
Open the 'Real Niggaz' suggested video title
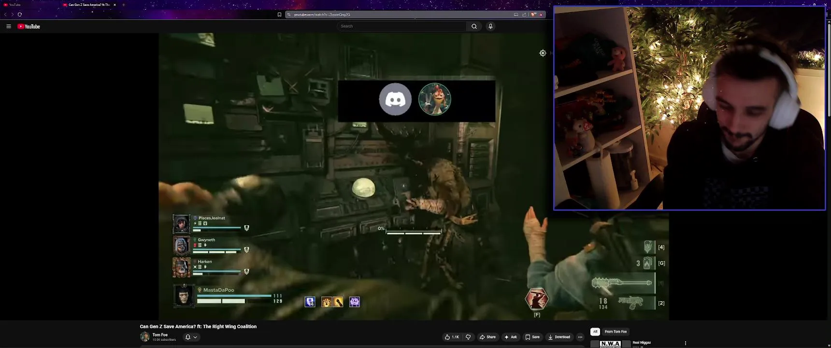coord(642,343)
